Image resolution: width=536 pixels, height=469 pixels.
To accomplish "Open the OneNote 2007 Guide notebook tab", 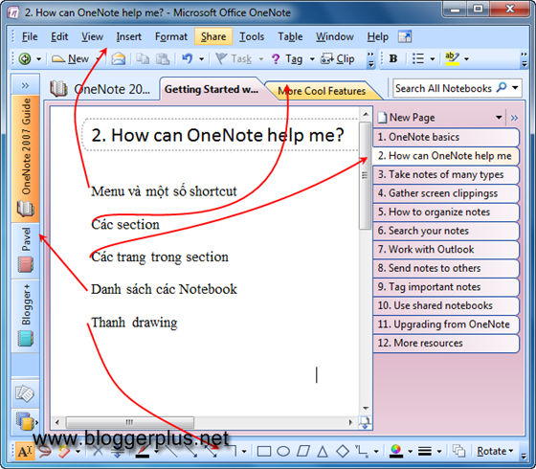I will pos(26,158).
